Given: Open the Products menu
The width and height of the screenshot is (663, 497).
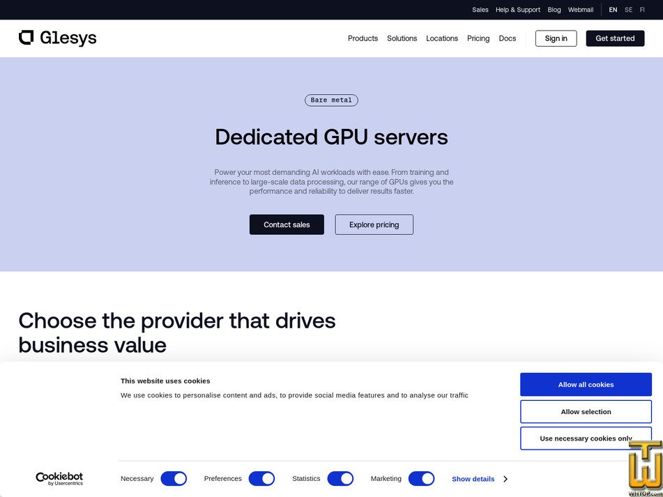Looking at the screenshot, I should [x=363, y=38].
